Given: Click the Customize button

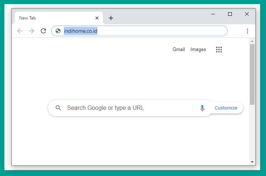Looking at the screenshot, I should (x=226, y=108).
